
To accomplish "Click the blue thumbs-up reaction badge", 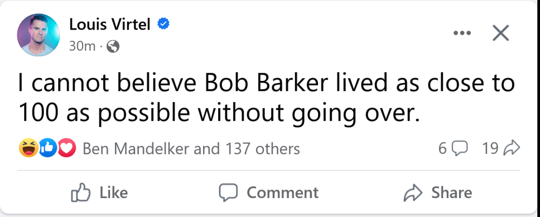I will point(48,148).
